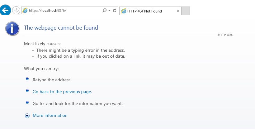Screen dimensions: 255x129
Task: Click the bullet icon beside Retype the address
Action: click(27, 79)
